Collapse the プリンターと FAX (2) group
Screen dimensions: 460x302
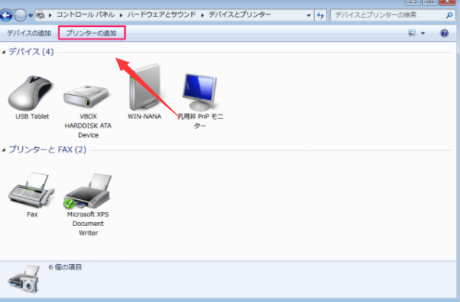pyautogui.click(x=3, y=150)
